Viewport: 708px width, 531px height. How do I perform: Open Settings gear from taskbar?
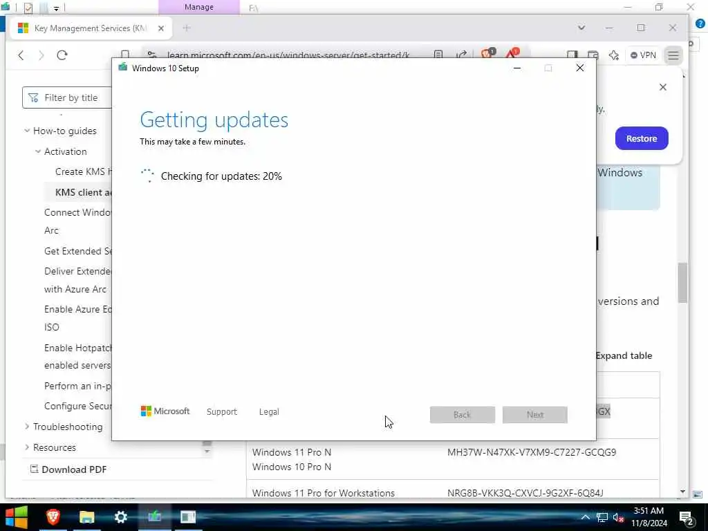(120, 517)
